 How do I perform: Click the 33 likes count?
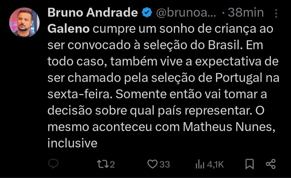click(165, 164)
